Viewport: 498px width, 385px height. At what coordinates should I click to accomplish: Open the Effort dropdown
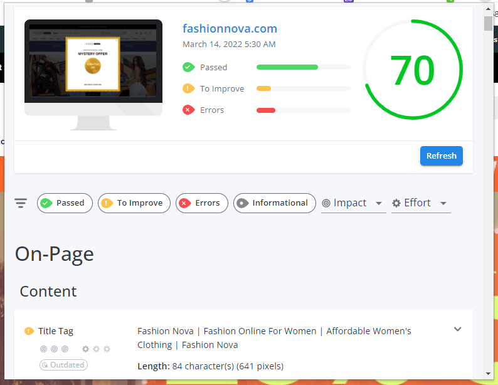420,203
